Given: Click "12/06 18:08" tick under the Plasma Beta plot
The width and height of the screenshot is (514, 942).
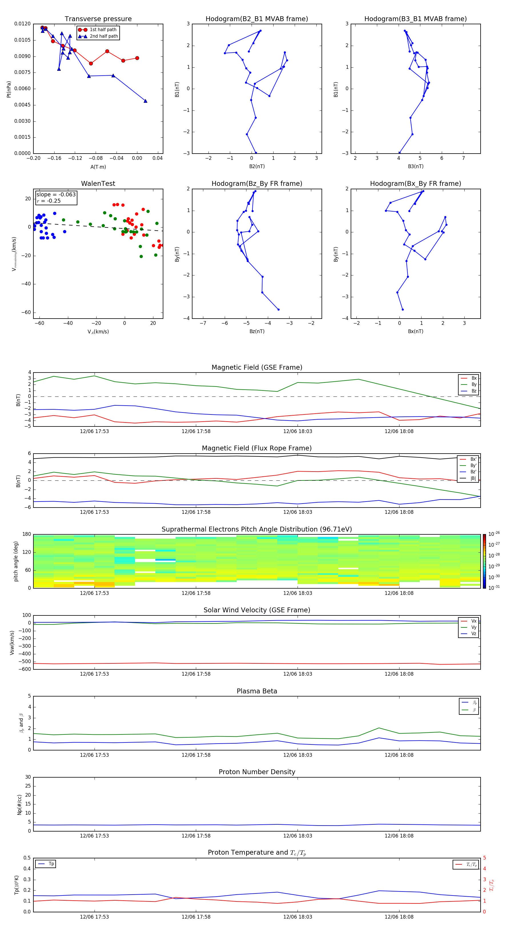Looking at the screenshot, I should 399,755.
